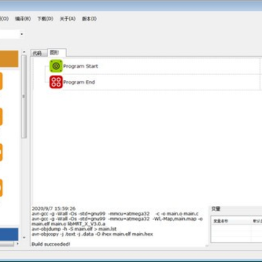The width and height of the screenshot is (262, 262).
Task: Click the 'main.elf main.o libMRT_X_V3.0.a' output line
Action: [x=68, y=223]
